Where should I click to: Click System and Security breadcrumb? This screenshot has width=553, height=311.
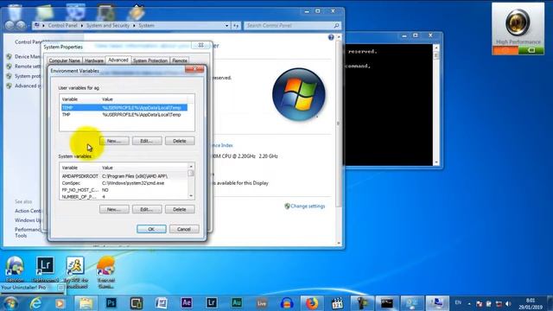tap(107, 25)
